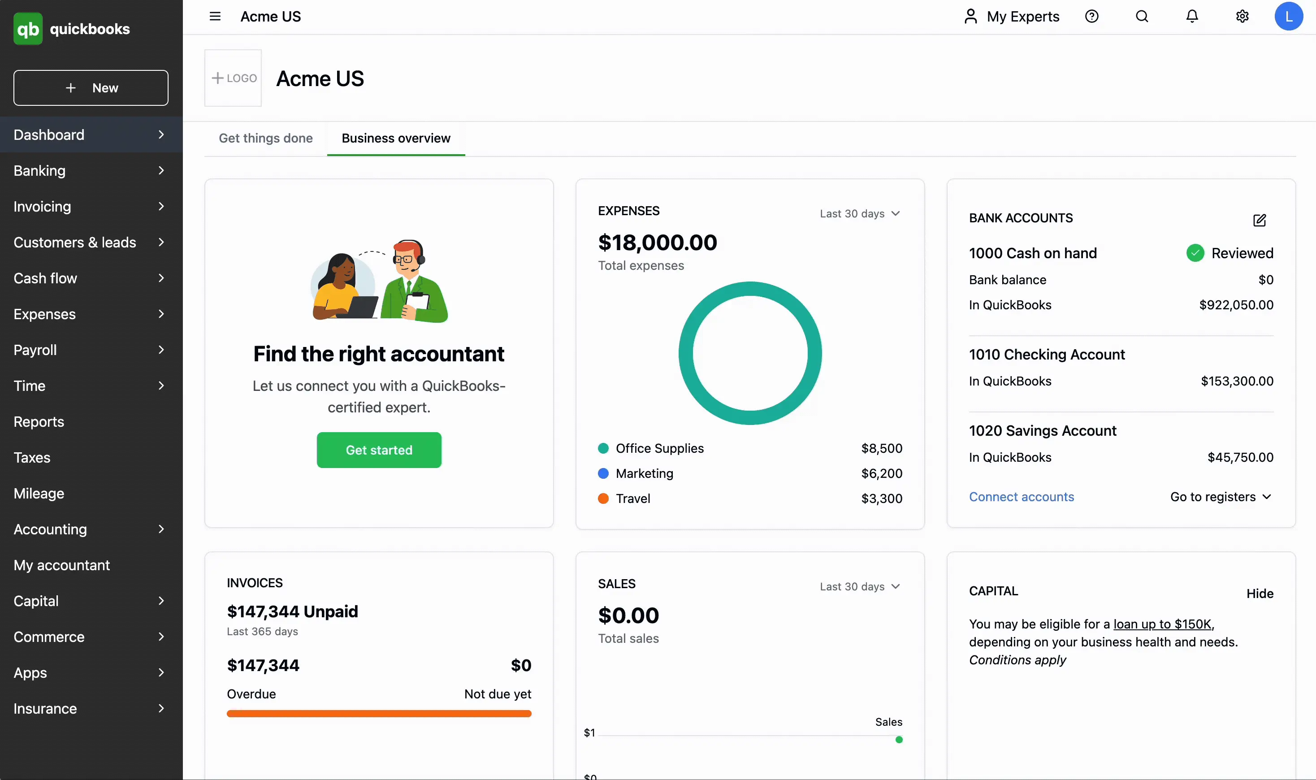
Task: Open the loan up to $150K link
Action: click(1162, 624)
